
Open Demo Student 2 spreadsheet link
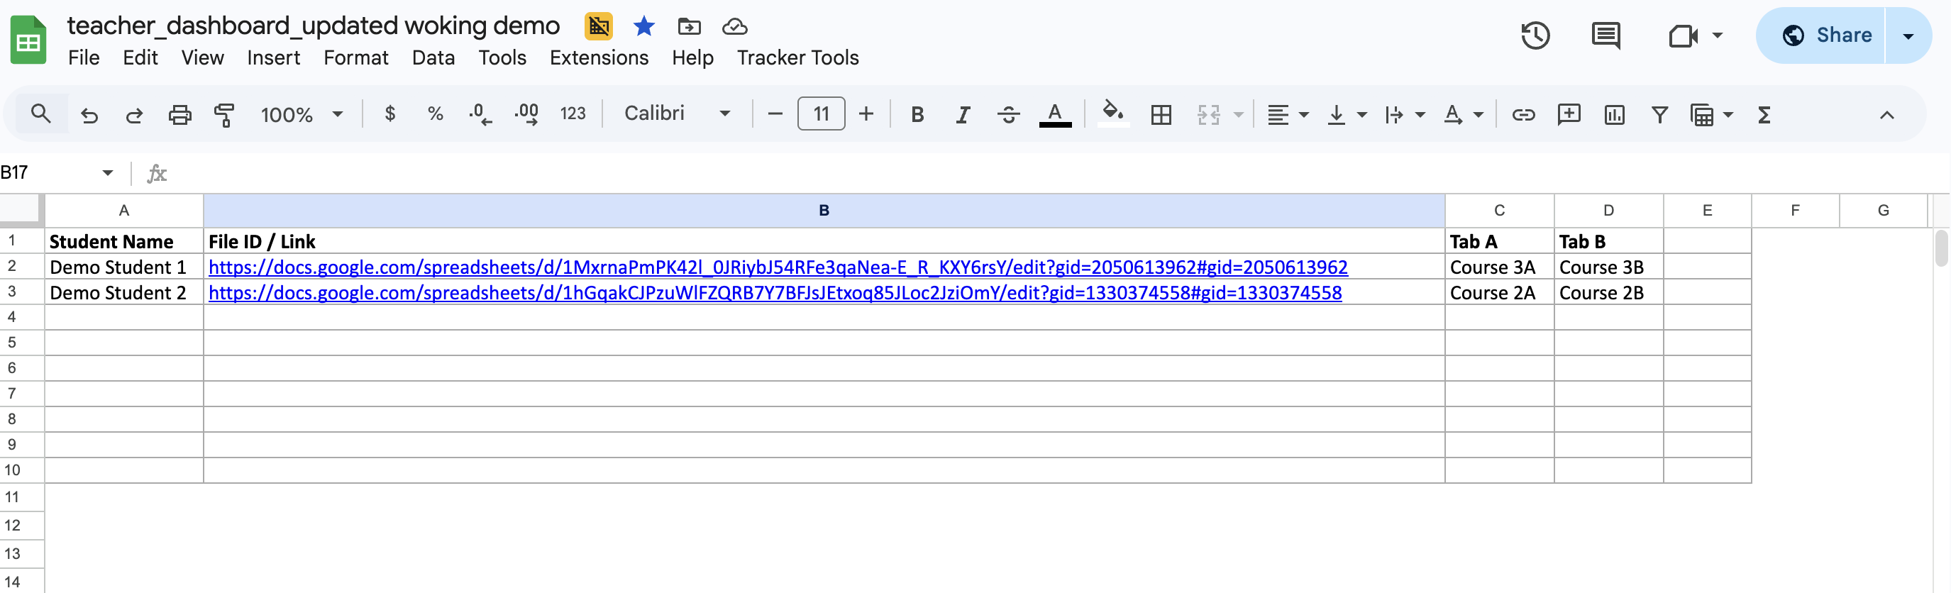[775, 293]
